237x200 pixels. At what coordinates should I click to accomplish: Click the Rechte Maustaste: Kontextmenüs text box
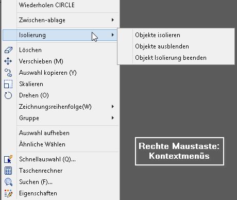[179, 151]
